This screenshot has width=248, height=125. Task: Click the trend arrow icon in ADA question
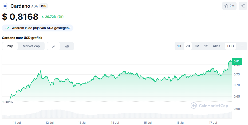click(x=7, y=28)
